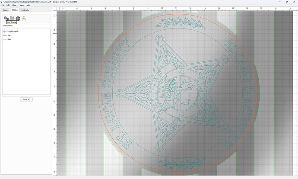The image size is (298, 179).
Task: Open the Help menu
Action: pyautogui.click(x=28, y=5)
